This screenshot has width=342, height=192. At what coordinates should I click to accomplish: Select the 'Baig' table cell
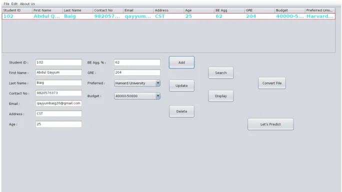pos(77,16)
